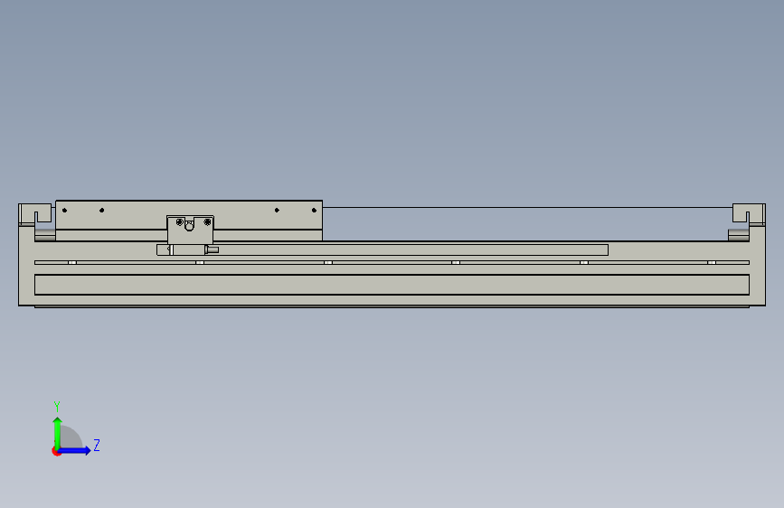Click the blue Z axis arrow of triad
The width and height of the screenshot is (784, 508).
(x=74, y=450)
